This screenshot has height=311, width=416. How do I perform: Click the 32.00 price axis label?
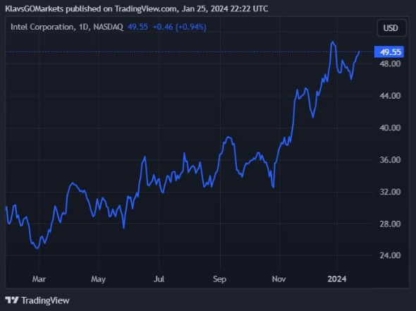[390, 192]
